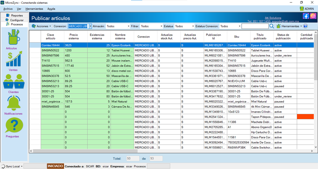Click the Hp Cartucho titulo cell
The width and height of the screenshot is (318, 169).
262,132
